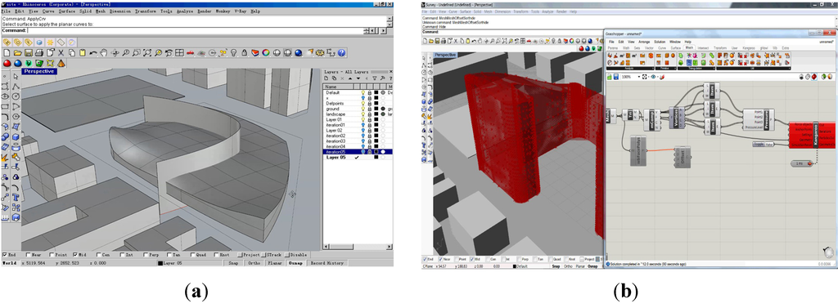Screen dimensions: 838x308
Task: Click the black color swatch of ground layer
Action: point(376,109)
